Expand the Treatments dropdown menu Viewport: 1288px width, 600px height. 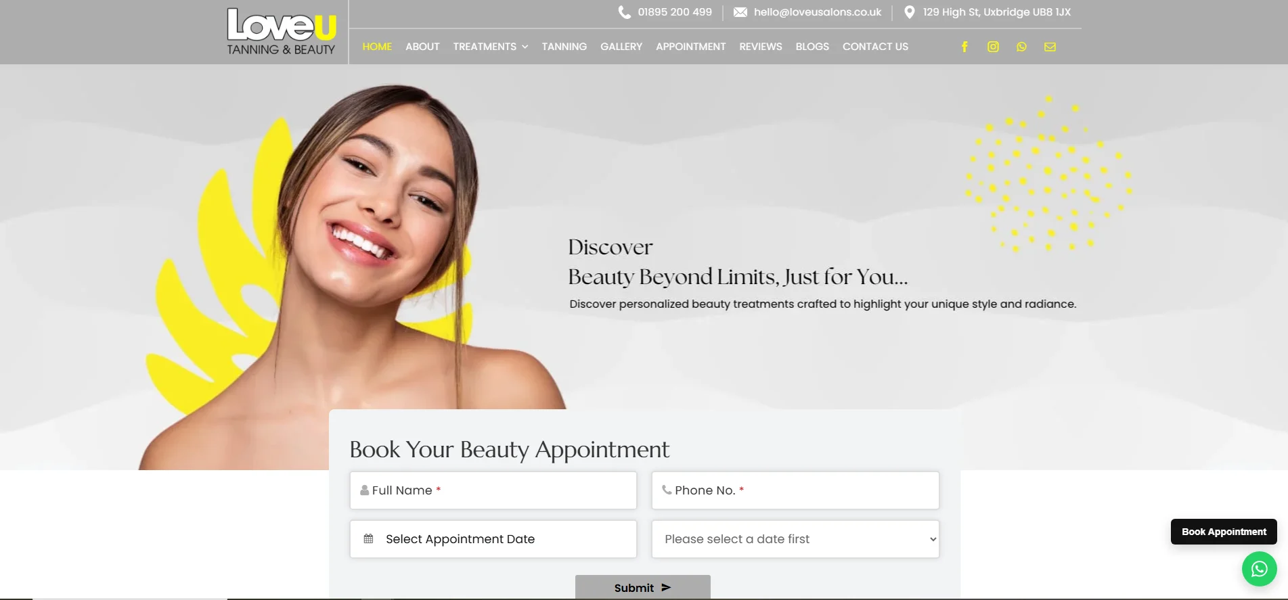click(x=491, y=47)
